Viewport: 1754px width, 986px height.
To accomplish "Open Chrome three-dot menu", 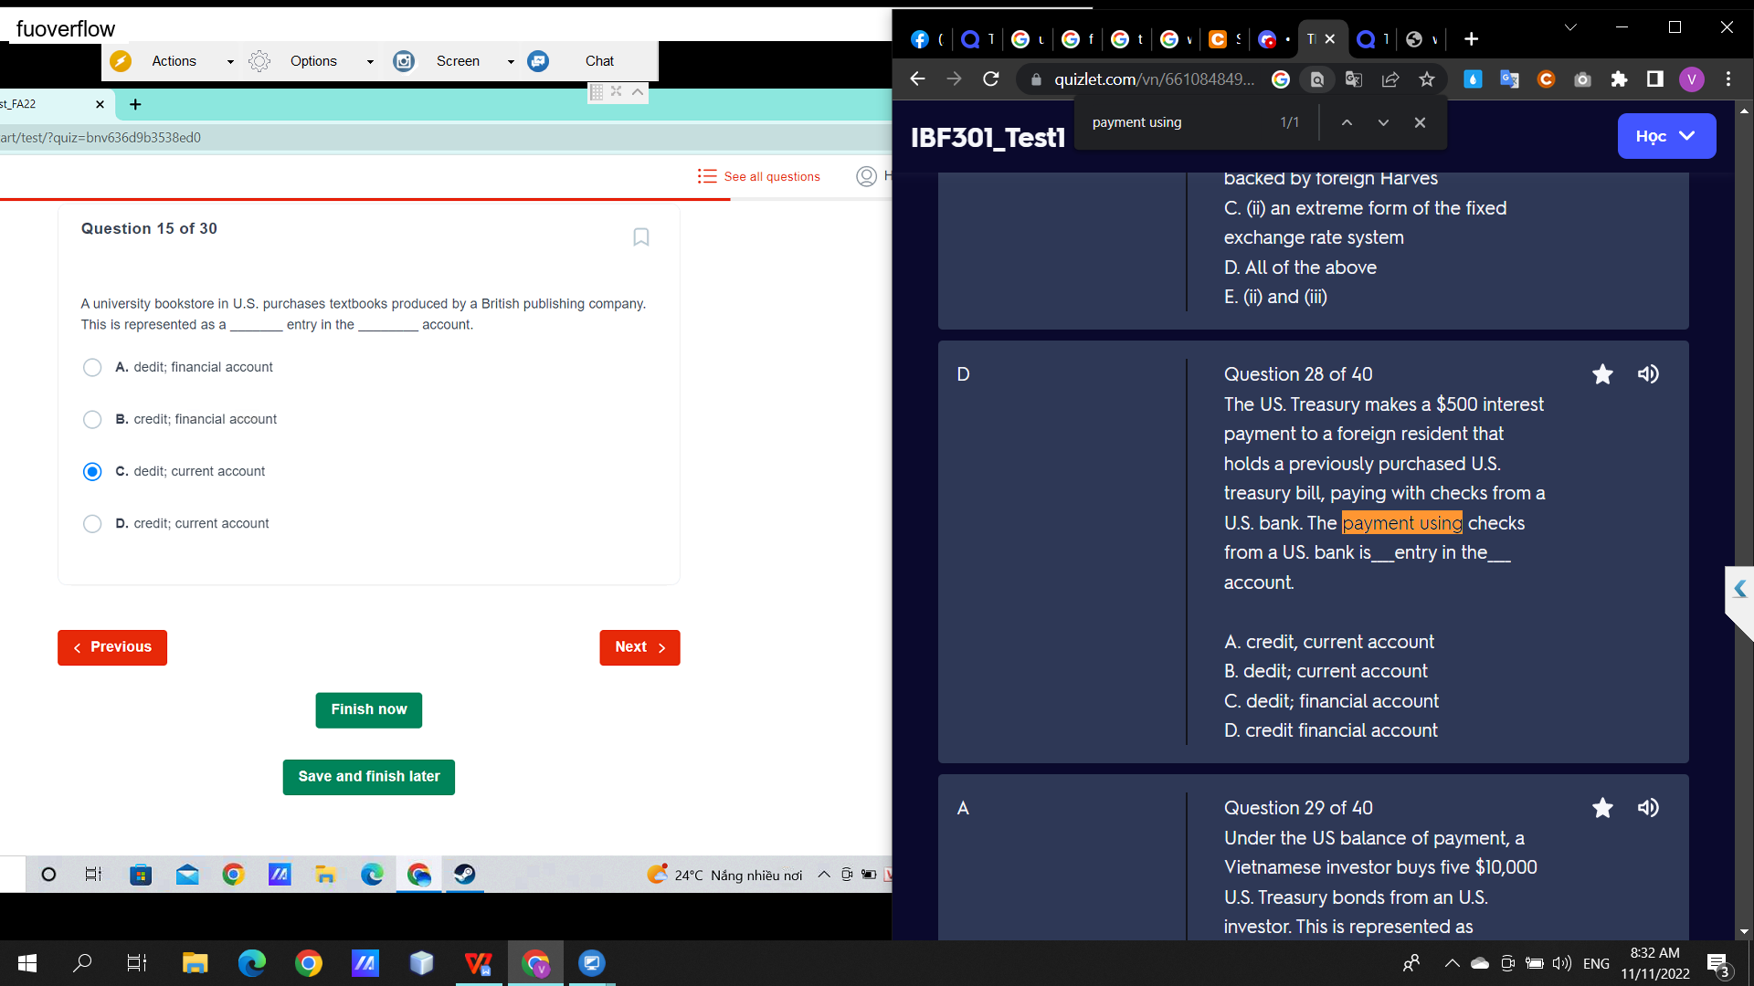I will pyautogui.click(x=1728, y=79).
